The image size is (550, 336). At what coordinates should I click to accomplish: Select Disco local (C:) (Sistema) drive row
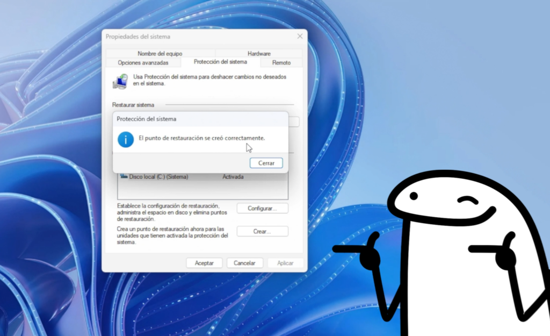202,177
